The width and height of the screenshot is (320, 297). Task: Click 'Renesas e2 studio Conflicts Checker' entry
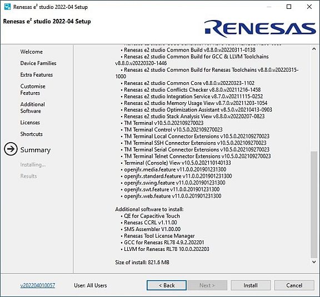click(x=192, y=90)
